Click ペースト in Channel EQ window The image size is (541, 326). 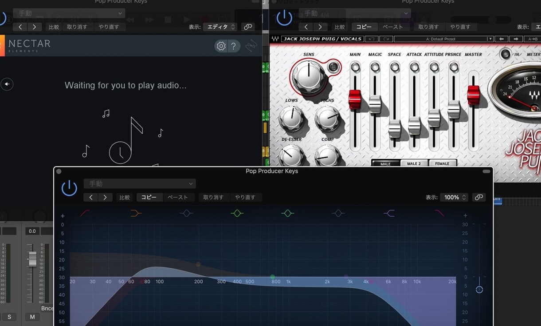click(178, 197)
